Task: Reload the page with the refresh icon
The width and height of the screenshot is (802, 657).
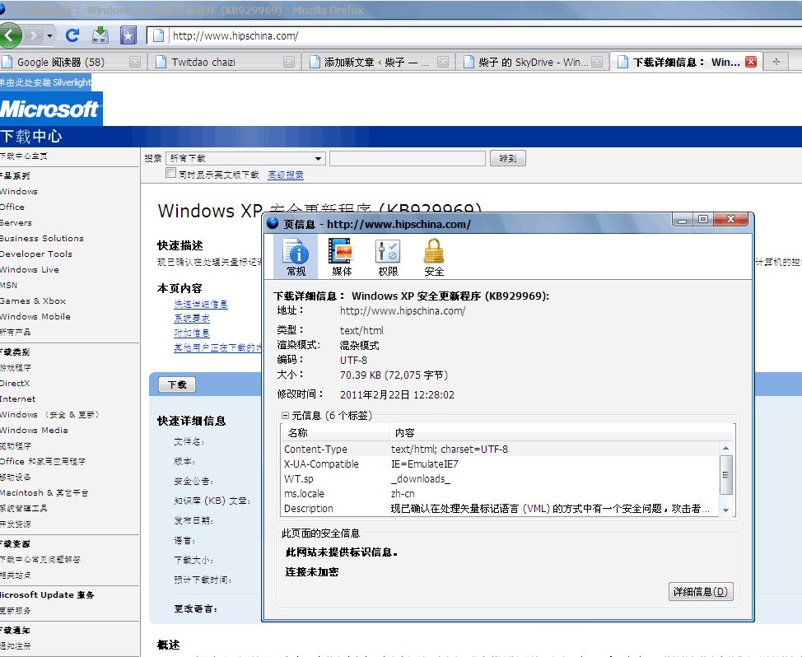Action: [72, 35]
